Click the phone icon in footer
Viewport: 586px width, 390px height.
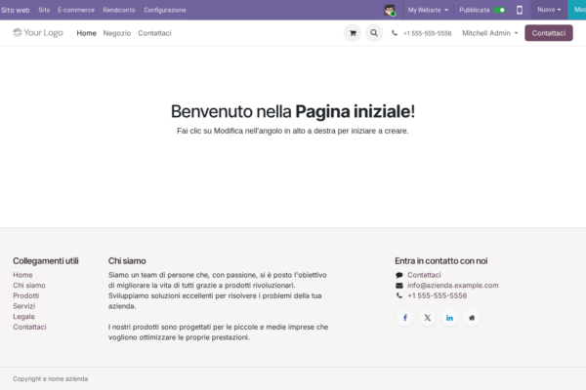[399, 295]
